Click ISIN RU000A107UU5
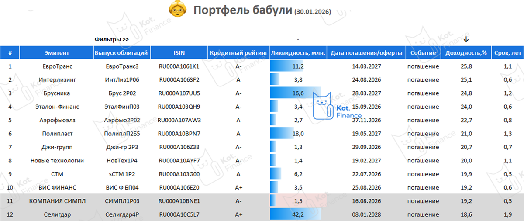Screen dimensions: 524x221 pyautogui.click(x=179, y=93)
